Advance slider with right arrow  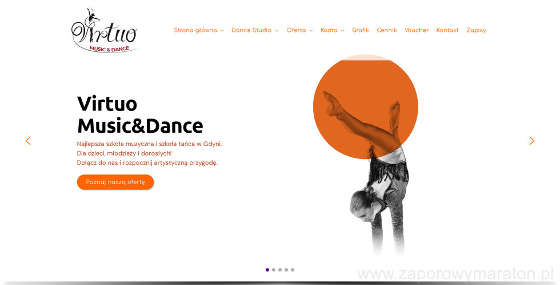(x=532, y=141)
